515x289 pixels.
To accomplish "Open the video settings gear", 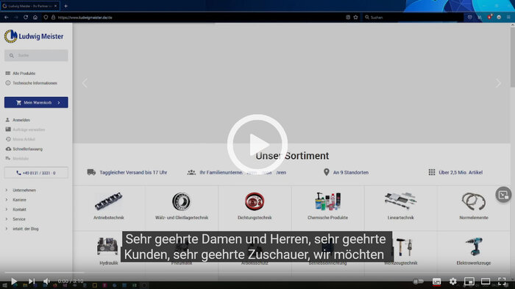I will pyautogui.click(x=453, y=282).
